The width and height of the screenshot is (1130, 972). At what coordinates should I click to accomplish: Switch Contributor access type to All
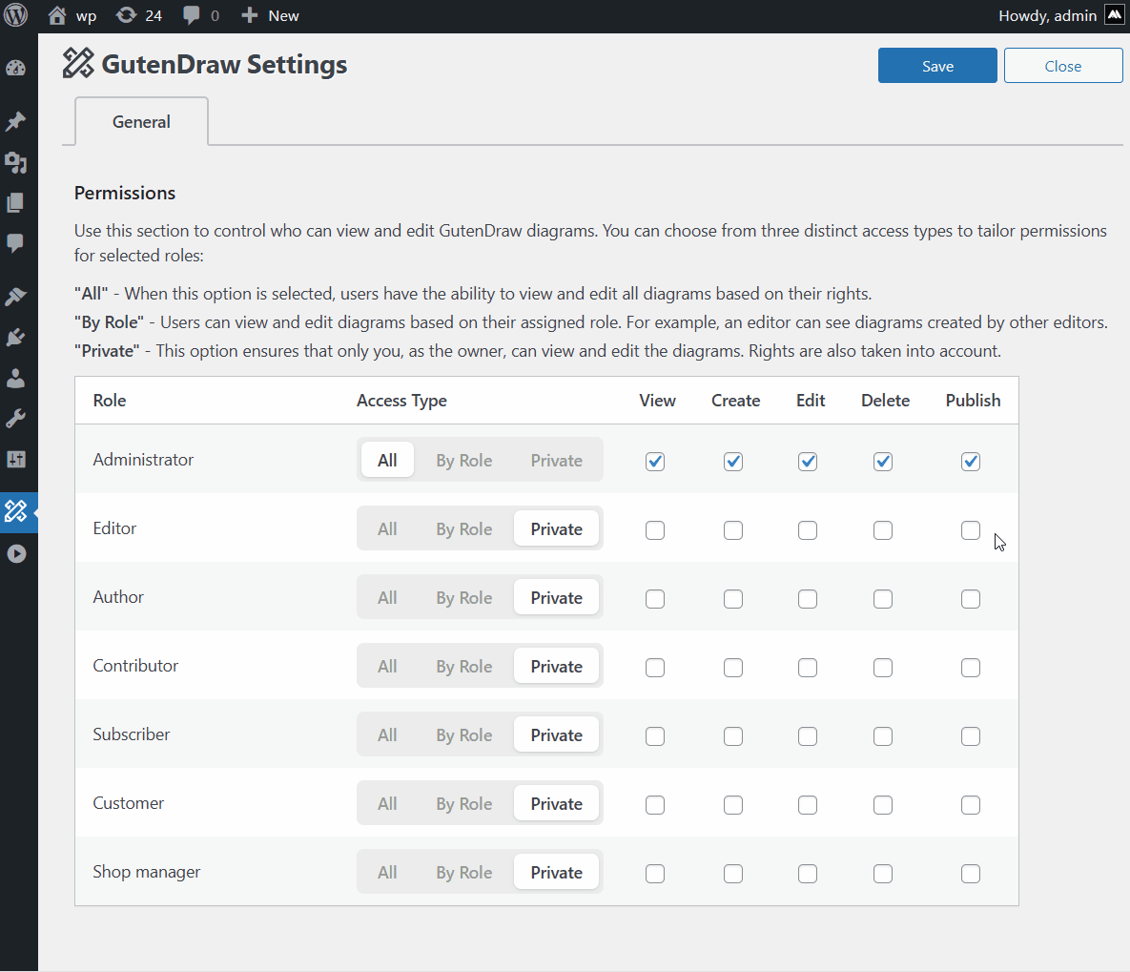387,666
